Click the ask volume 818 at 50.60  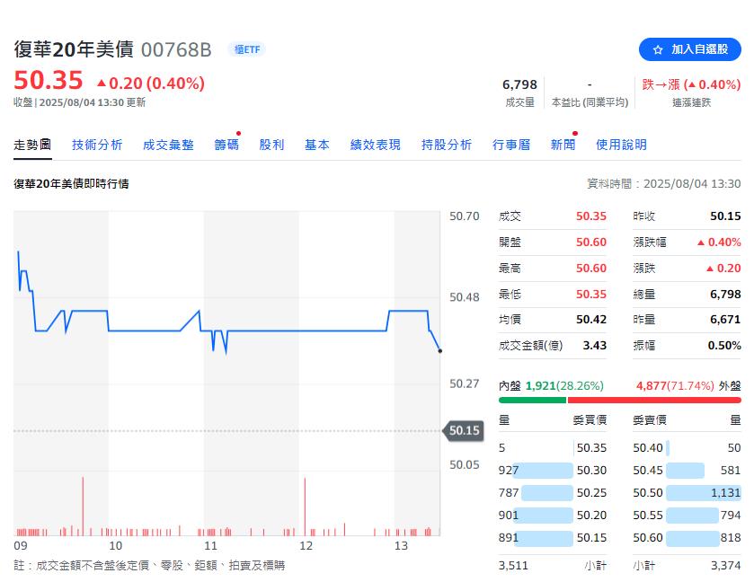tap(731, 538)
